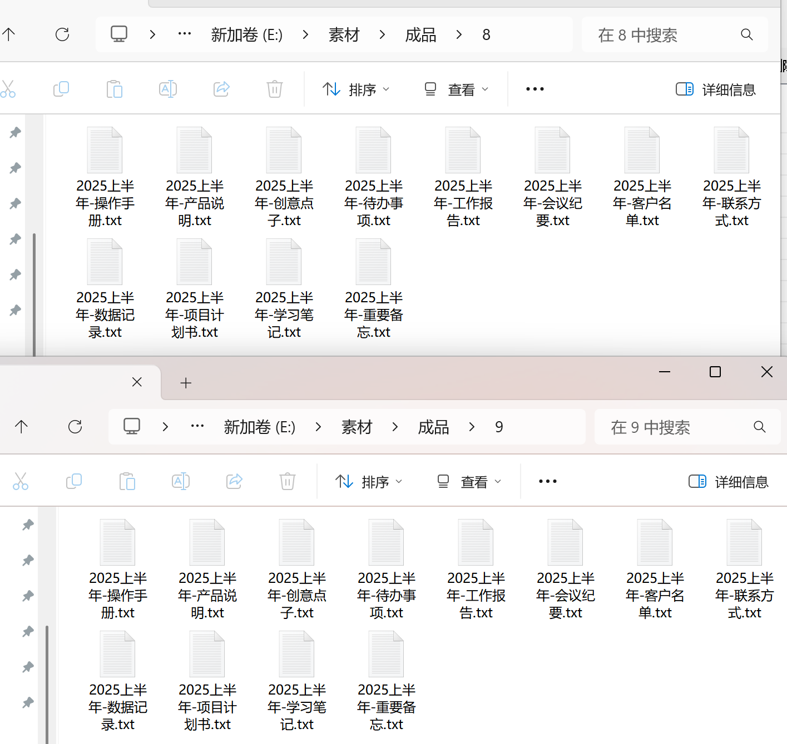Click the Up navigation arrow in folder 8
The height and width of the screenshot is (744, 787).
tap(8, 34)
